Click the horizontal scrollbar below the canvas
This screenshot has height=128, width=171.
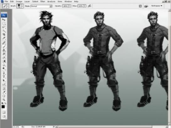105,127
